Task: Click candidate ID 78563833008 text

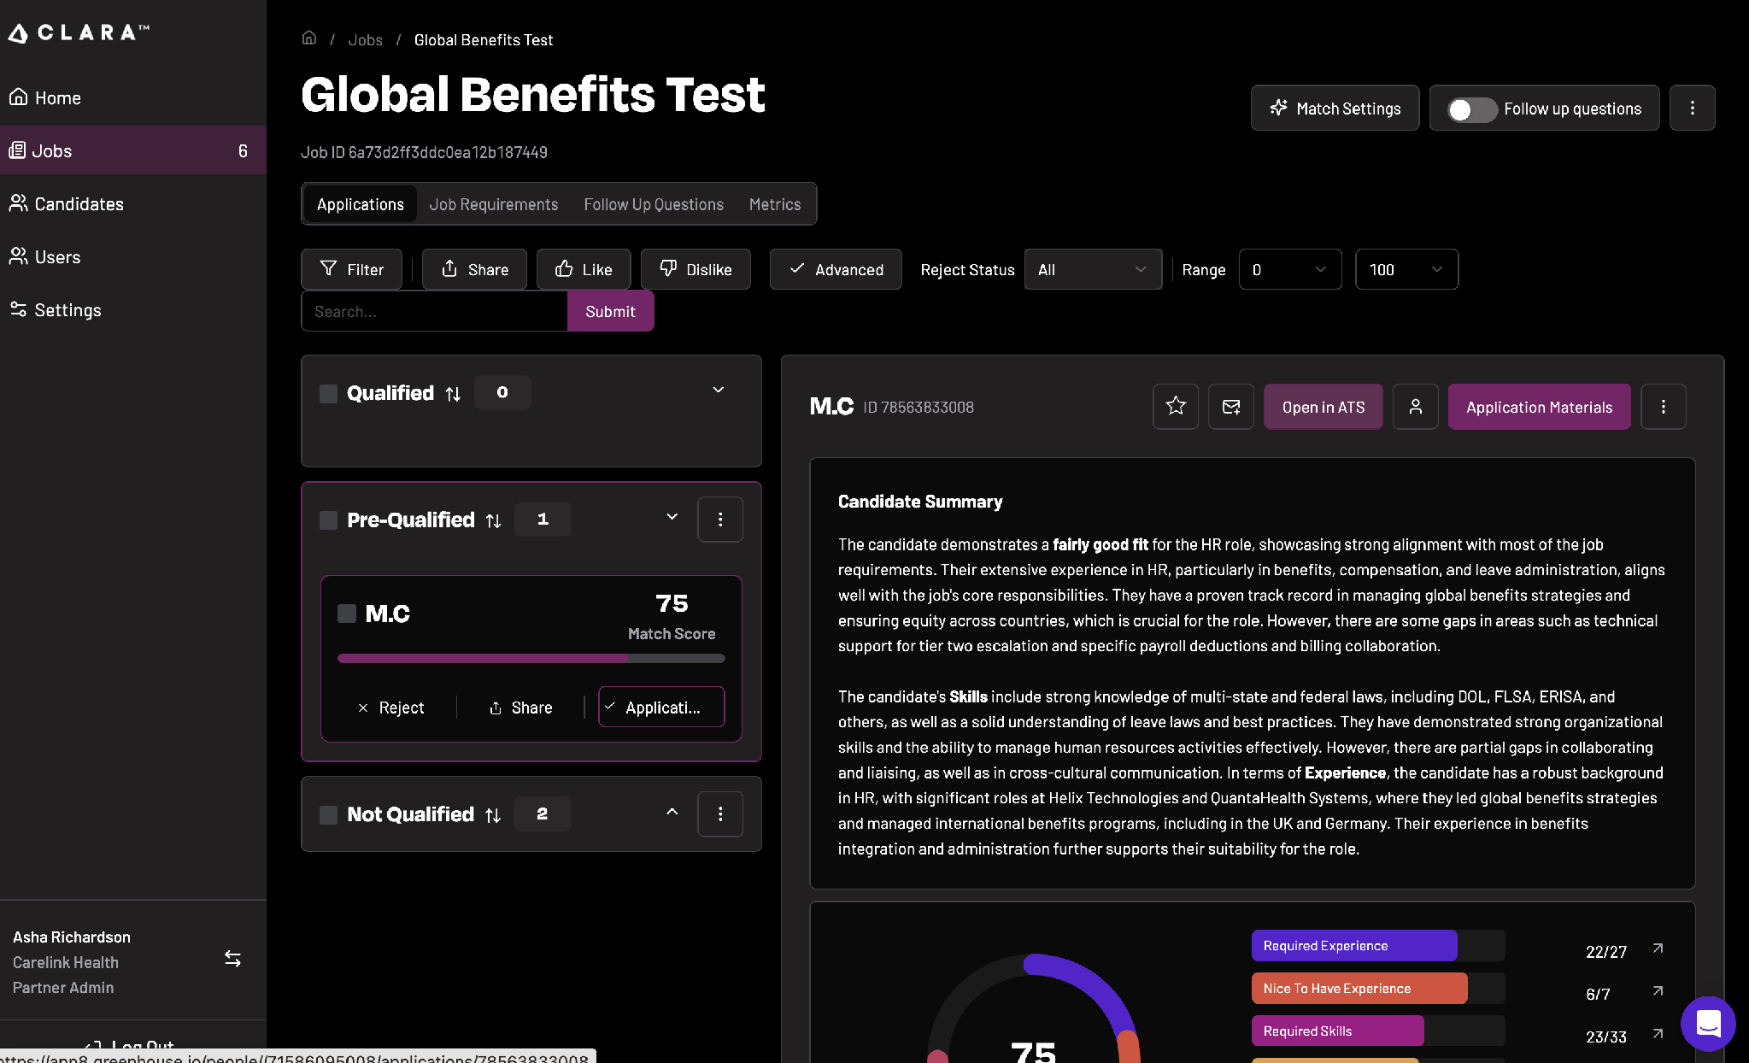Action: [x=919, y=408]
